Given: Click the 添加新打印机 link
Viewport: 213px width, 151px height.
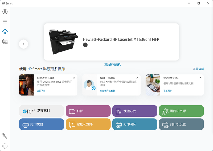Looking at the screenshot, I should point(112,65).
